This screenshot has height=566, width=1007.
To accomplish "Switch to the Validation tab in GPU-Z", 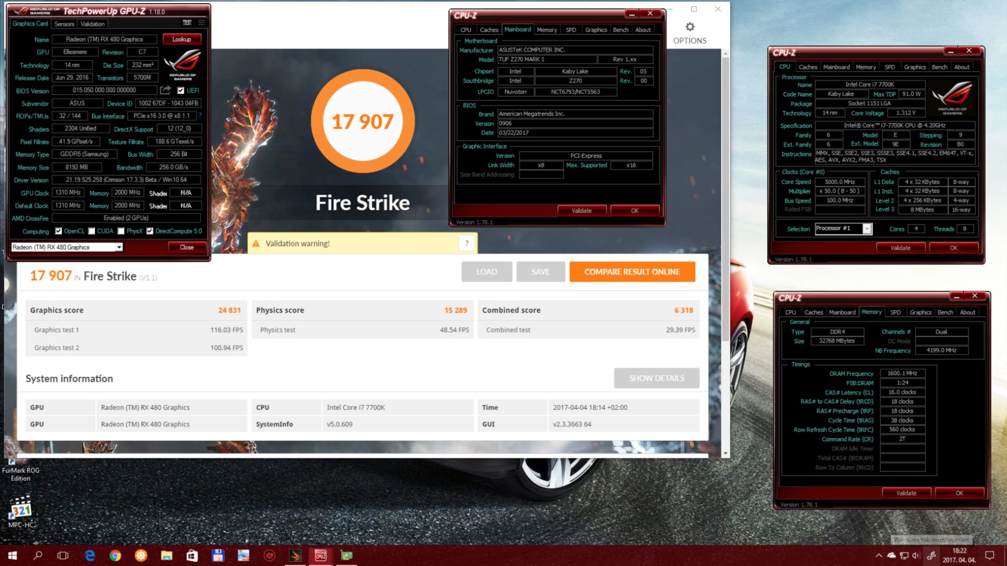I will pyautogui.click(x=92, y=24).
